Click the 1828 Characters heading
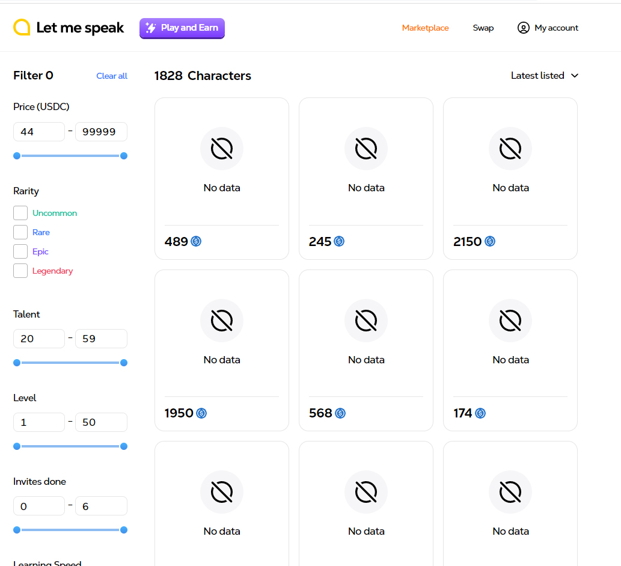Viewport: 621px width, 566px height. pos(203,76)
